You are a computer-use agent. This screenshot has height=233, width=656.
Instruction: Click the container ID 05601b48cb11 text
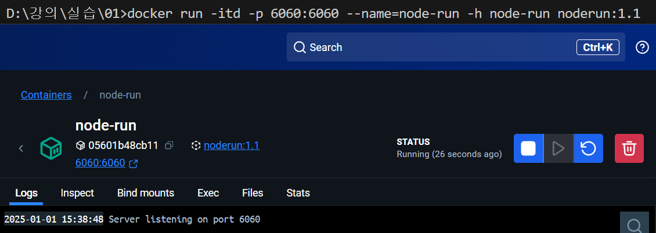click(x=124, y=145)
